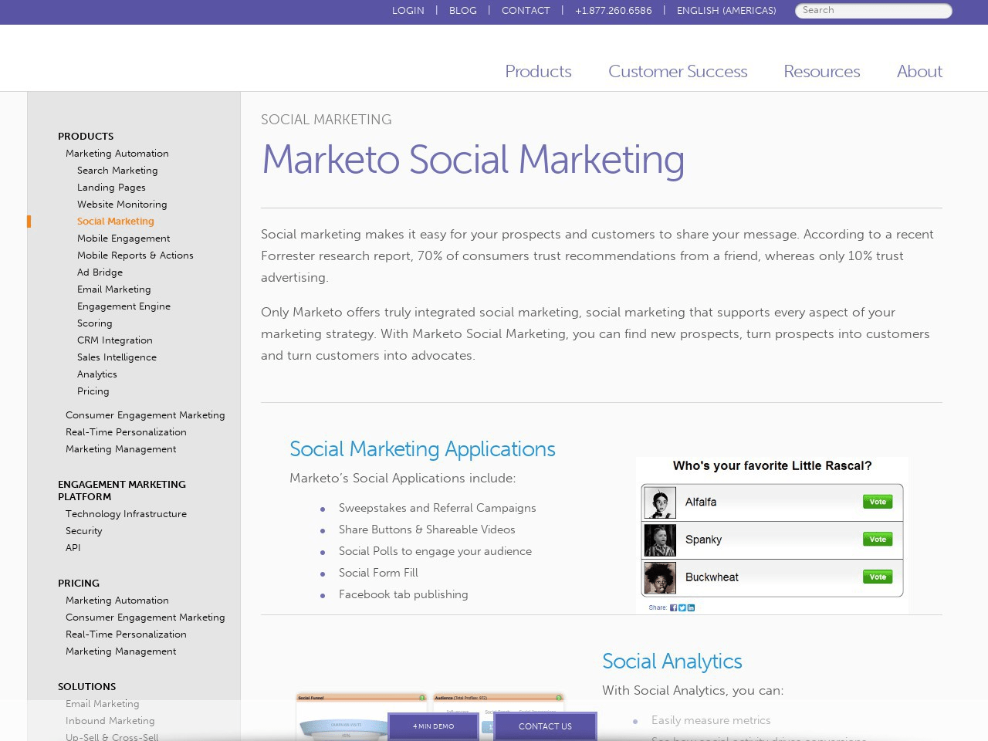This screenshot has height=741, width=988.
Task: Click the CONTACT US button
Action: [x=545, y=726]
